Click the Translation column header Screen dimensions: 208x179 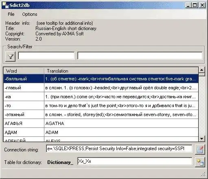click(x=121, y=71)
